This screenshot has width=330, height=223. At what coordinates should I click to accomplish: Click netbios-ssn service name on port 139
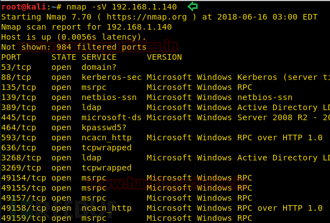(x=109, y=97)
